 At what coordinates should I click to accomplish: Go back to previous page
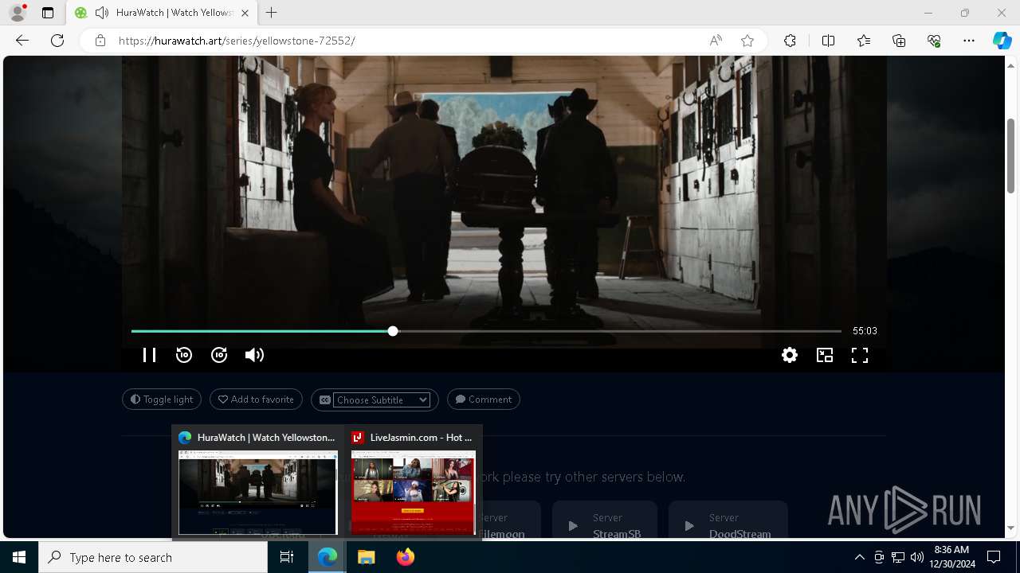pyautogui.click(x=22, y=41)
